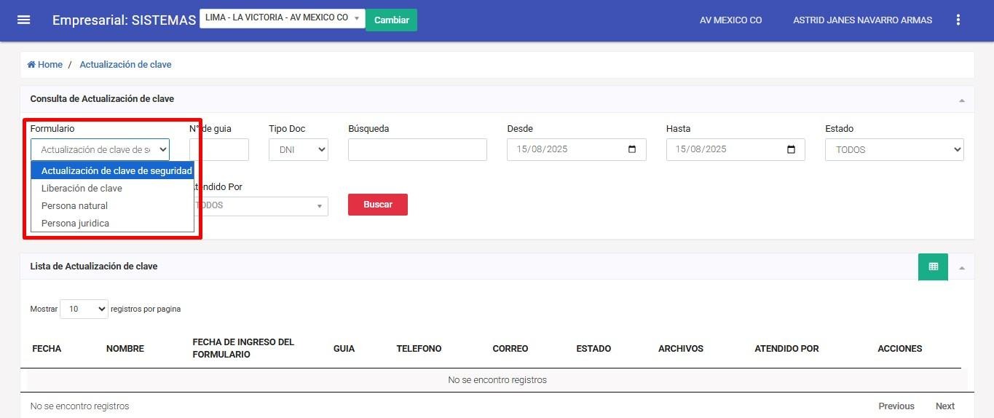
Task: Open the branch selector LIMA - LA VICTORIA
Action: [282, 18]
